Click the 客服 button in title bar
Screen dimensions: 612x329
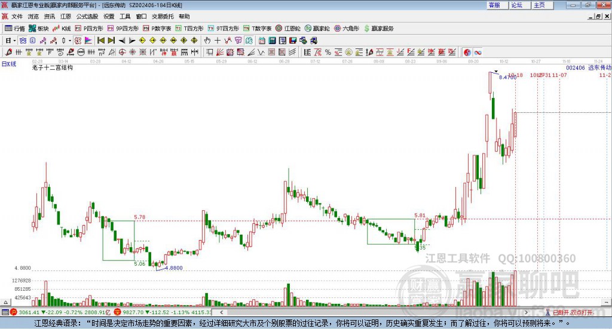point(497,5)
